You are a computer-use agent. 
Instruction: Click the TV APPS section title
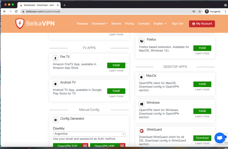[89, 48]
